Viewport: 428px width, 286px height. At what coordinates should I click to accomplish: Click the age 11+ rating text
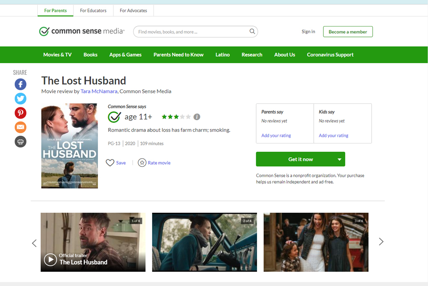point(138,117)
